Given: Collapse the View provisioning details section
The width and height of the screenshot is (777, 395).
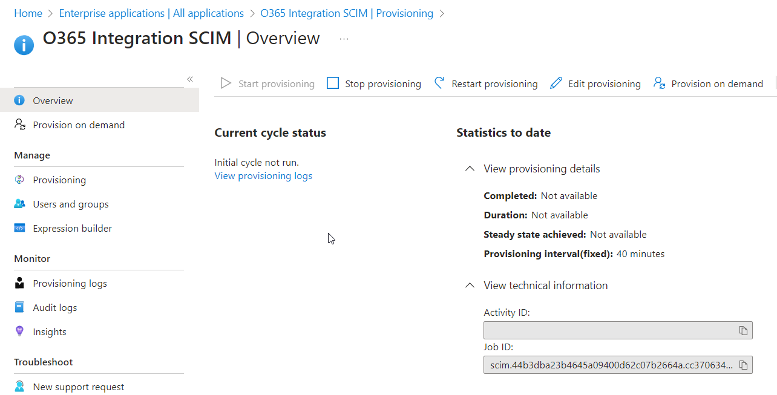Looking at the screenshot, I should (470, 169).
